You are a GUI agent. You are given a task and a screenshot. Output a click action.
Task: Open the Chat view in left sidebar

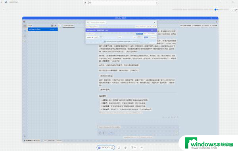[x=25, y=26]
